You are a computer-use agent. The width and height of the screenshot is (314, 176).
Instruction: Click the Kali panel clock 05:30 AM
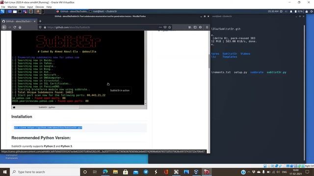tap(273, 11)
